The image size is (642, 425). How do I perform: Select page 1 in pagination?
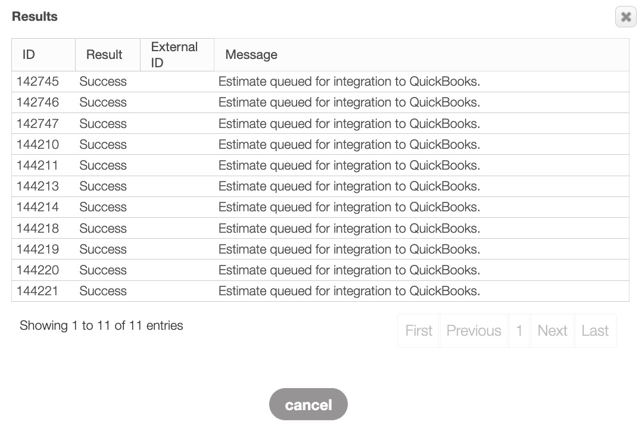(519, 330)
